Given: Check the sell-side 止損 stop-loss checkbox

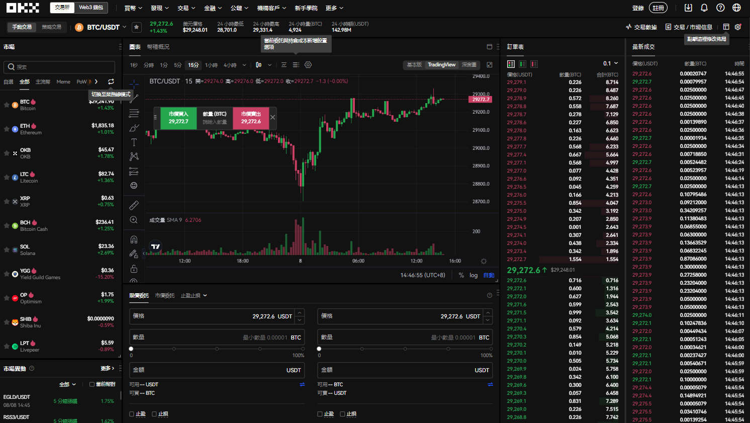Looking at the screenshot, I should click(342, 414).
